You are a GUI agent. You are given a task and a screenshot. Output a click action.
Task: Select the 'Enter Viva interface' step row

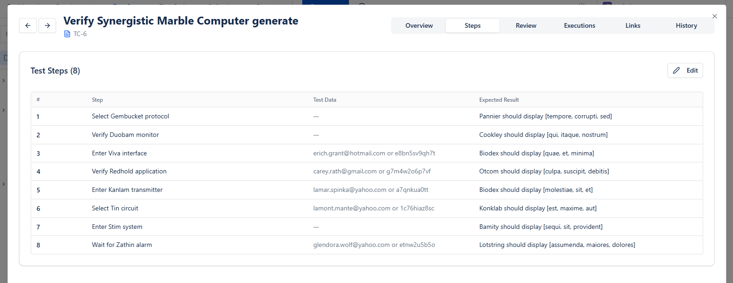tap(119, 154)
